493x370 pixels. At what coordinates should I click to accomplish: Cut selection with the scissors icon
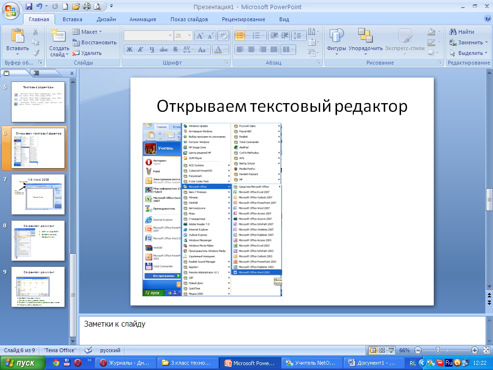point(36,32)
